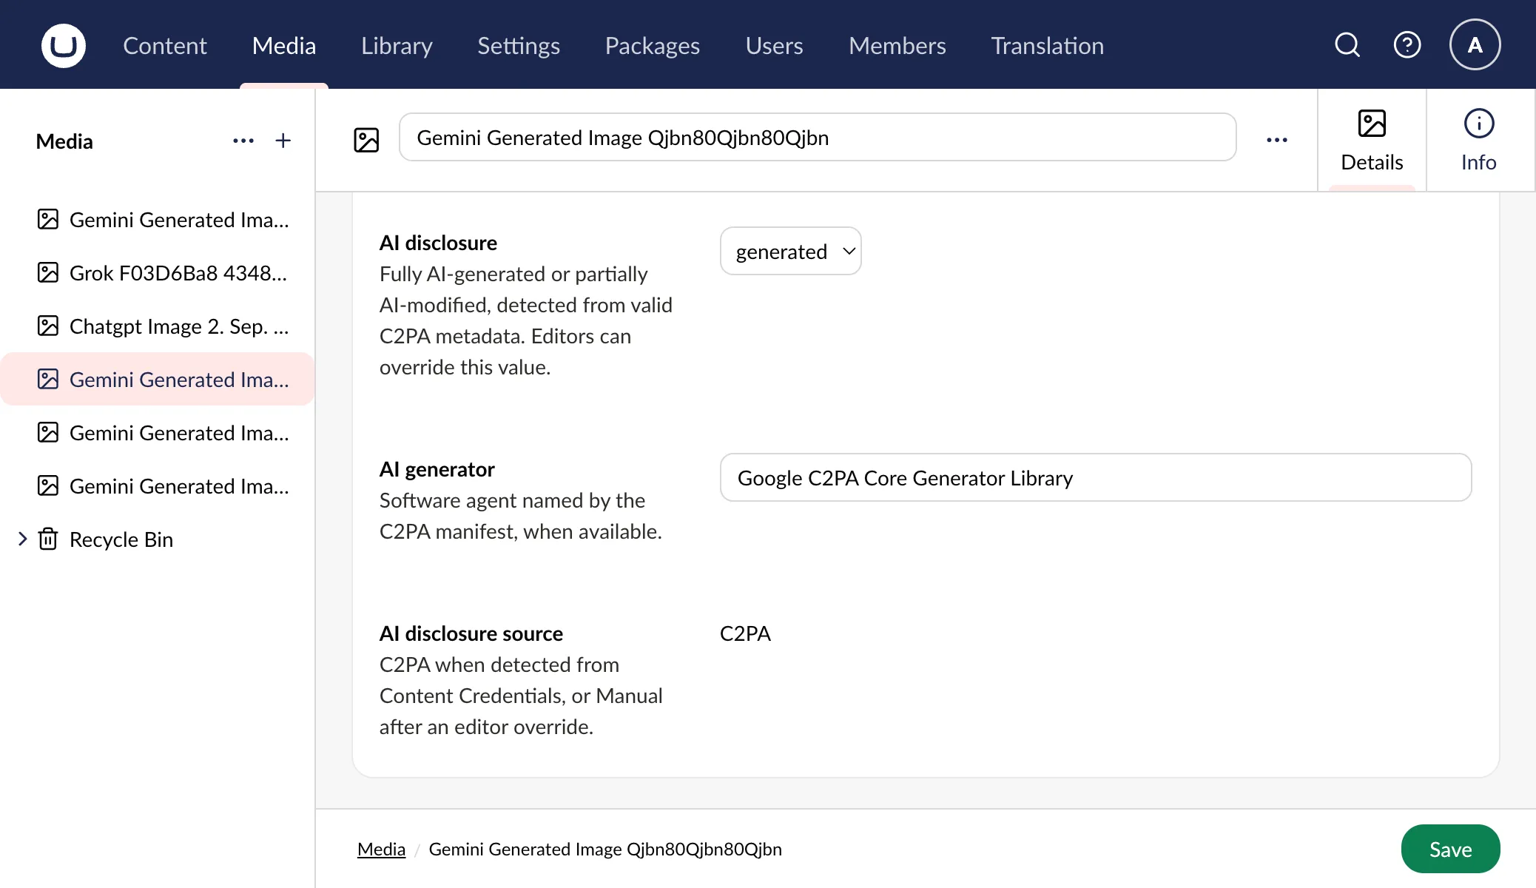Switch to the Details tab
The image size is (1536, 888).
coord(1372,141)
